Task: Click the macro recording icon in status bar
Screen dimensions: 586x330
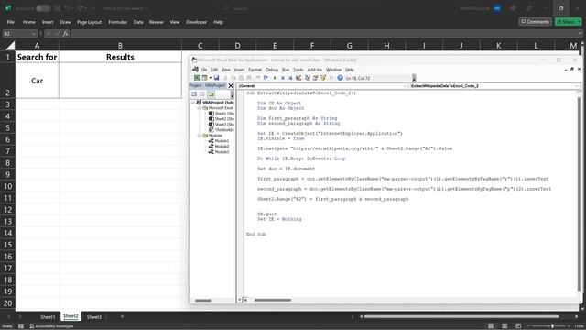Action: click(21, 326)
